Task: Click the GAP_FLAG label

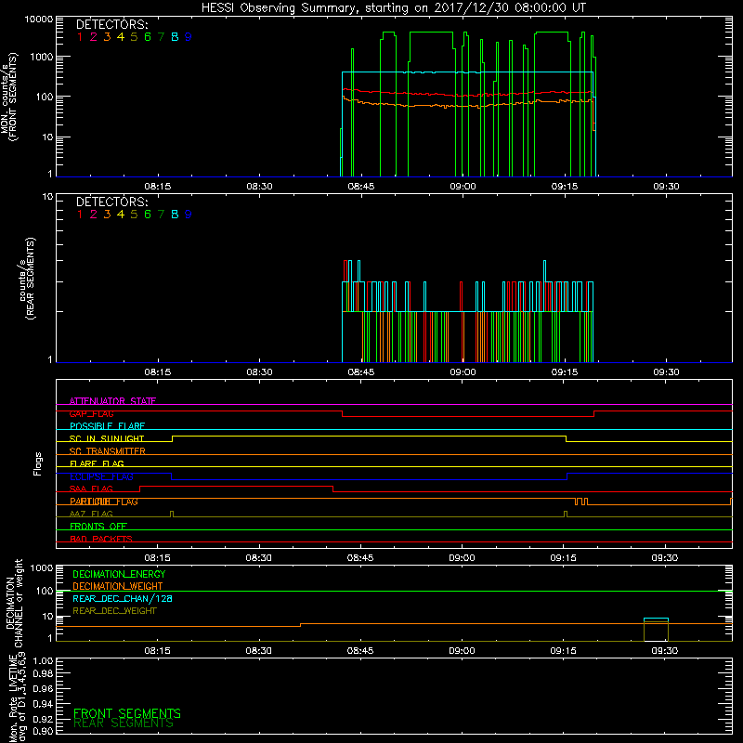Action: [x=91, y=413]
